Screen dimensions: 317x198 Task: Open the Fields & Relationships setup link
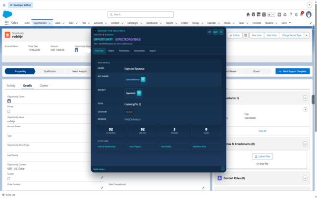point(111,147)
